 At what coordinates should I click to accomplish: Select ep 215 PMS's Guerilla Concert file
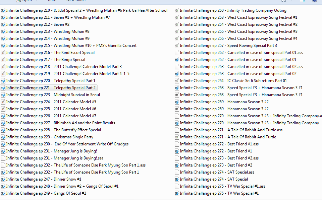(71, 46)
